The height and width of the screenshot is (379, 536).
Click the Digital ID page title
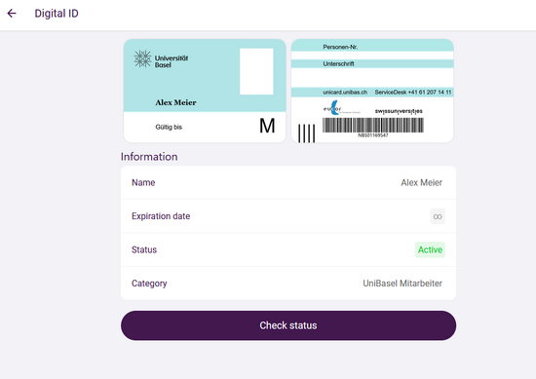tap(57, 14)
